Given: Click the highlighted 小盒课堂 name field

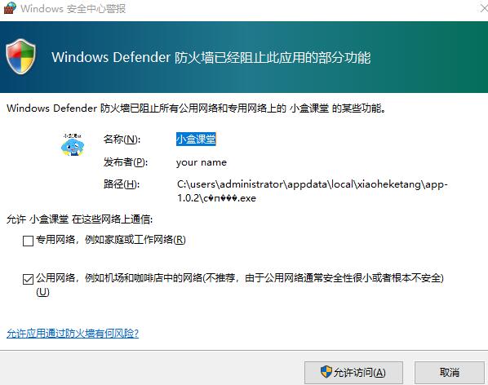Looking at the screenshot, I should (x=196, y=139).
